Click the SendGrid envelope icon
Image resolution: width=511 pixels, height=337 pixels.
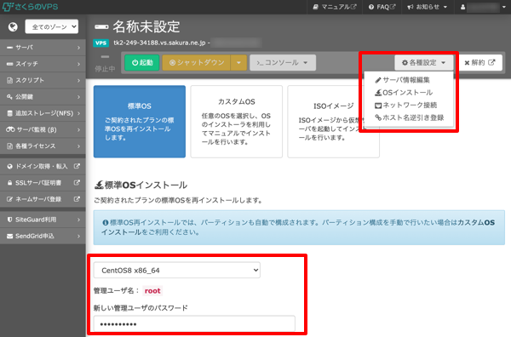click(x=9, y=236)
